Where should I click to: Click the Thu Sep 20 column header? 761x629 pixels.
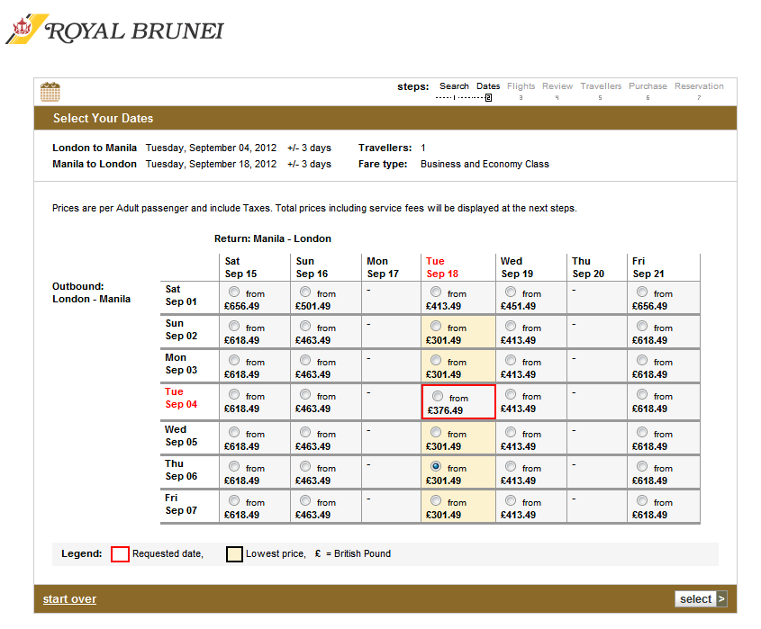(x=588, y=267)
